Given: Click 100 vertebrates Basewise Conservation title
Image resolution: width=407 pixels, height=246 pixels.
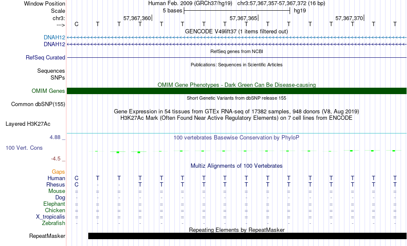Looking at the screenshot, I should [x=236, y=138].
